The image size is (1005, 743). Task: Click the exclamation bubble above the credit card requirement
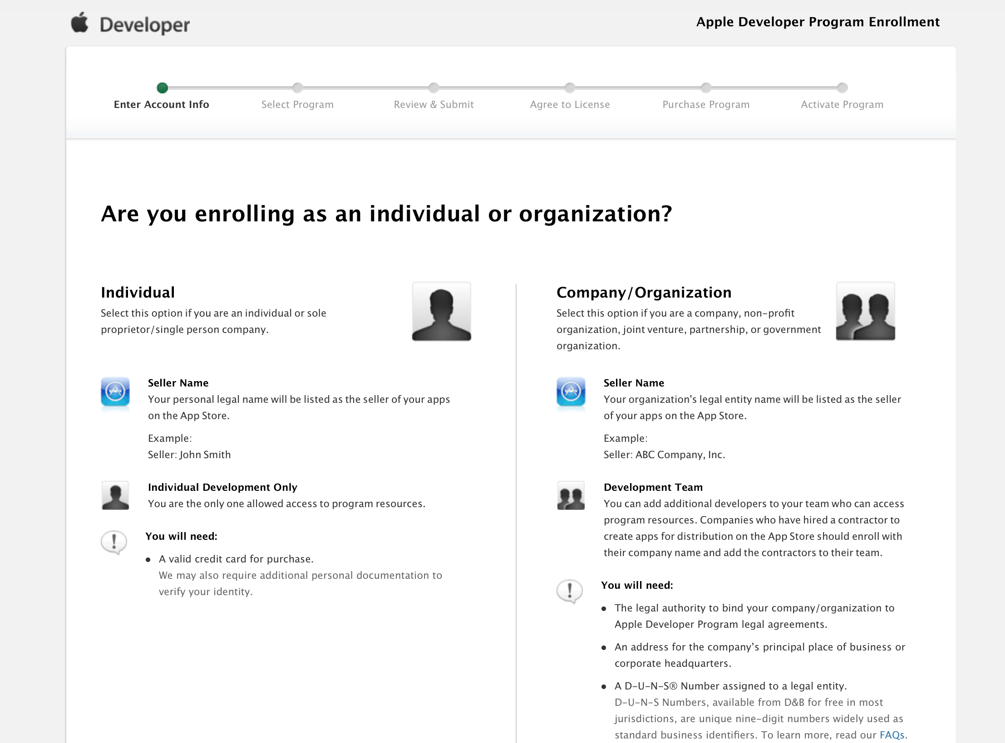coord(114,543)
